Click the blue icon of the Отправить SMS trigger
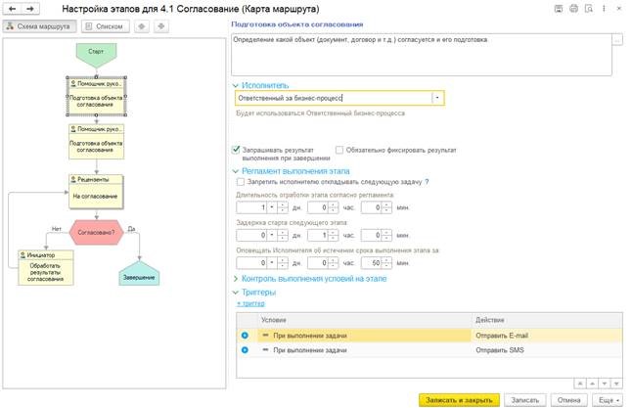This screenshot has width=632, height=408. pyautogui.click(x=244, y=350)
